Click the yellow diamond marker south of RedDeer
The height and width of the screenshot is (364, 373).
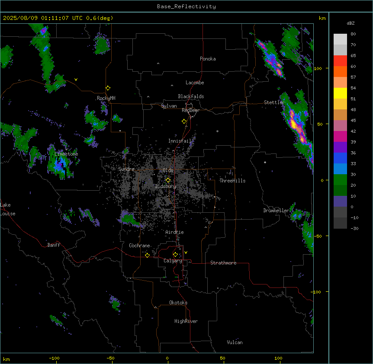pos(184,121)
